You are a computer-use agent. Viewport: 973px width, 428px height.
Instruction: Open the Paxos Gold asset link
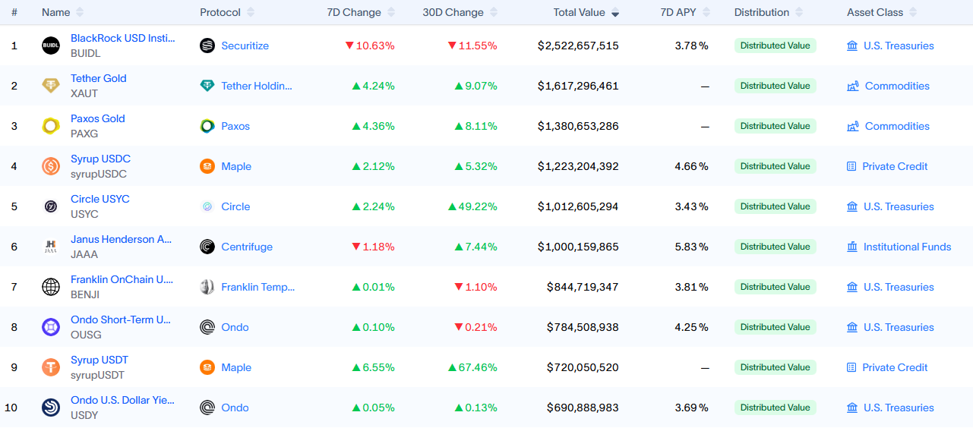coord(98,118)
